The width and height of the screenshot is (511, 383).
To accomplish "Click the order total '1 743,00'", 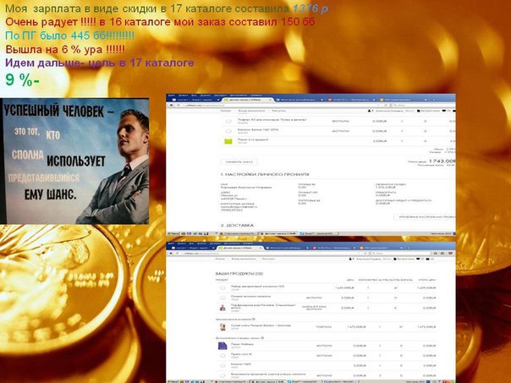I will tap(442, 161).
